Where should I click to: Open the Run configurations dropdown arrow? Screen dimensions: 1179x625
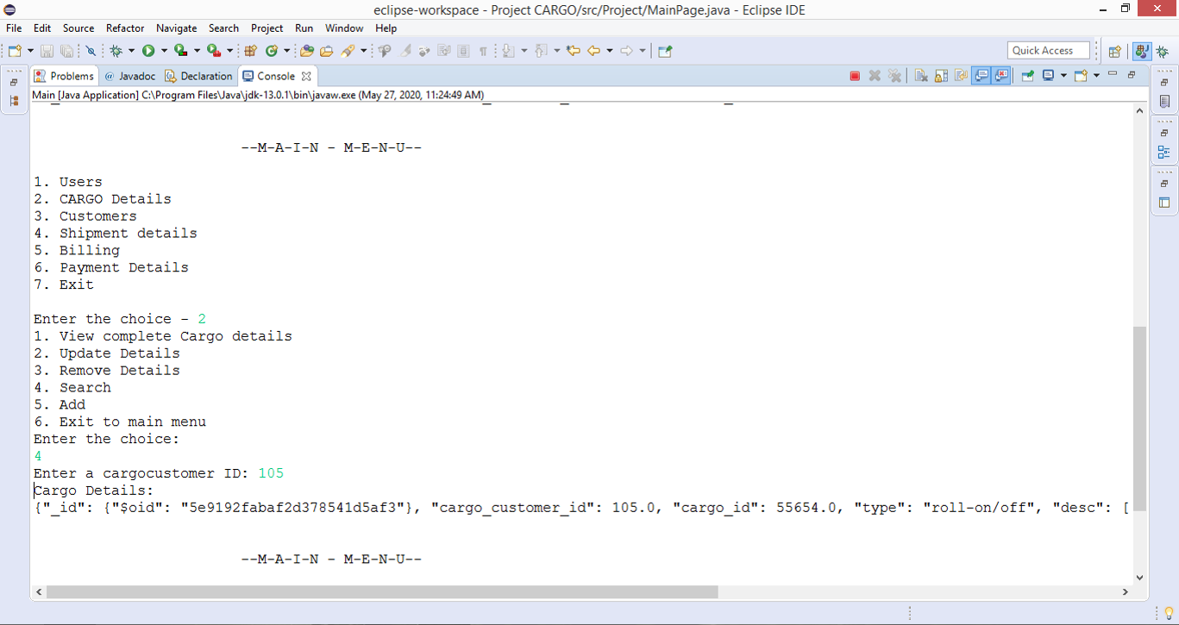tap(164, 51)
